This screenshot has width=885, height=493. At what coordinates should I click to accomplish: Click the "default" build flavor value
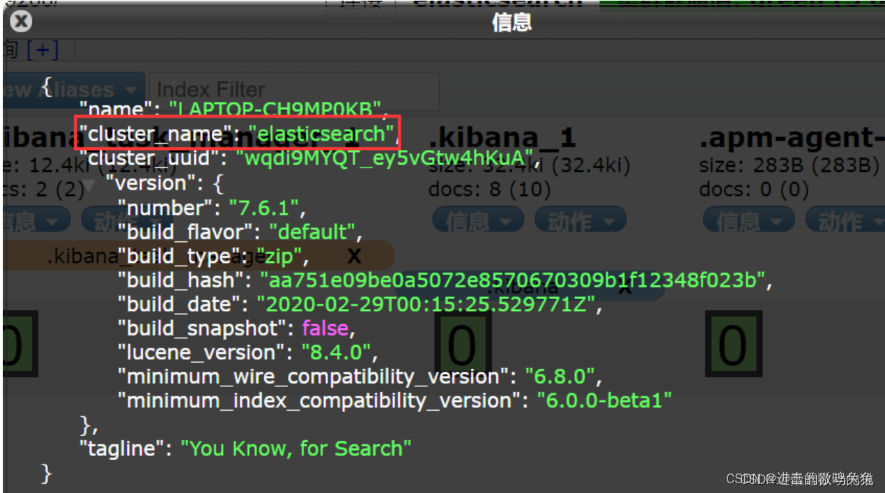click(x=312, y=232)
